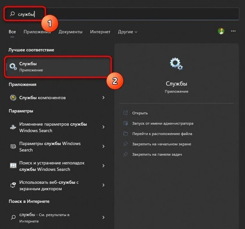Expand arrow next to Службы компонентов
This screenshot has height=229, width=245.
[103, 98]
